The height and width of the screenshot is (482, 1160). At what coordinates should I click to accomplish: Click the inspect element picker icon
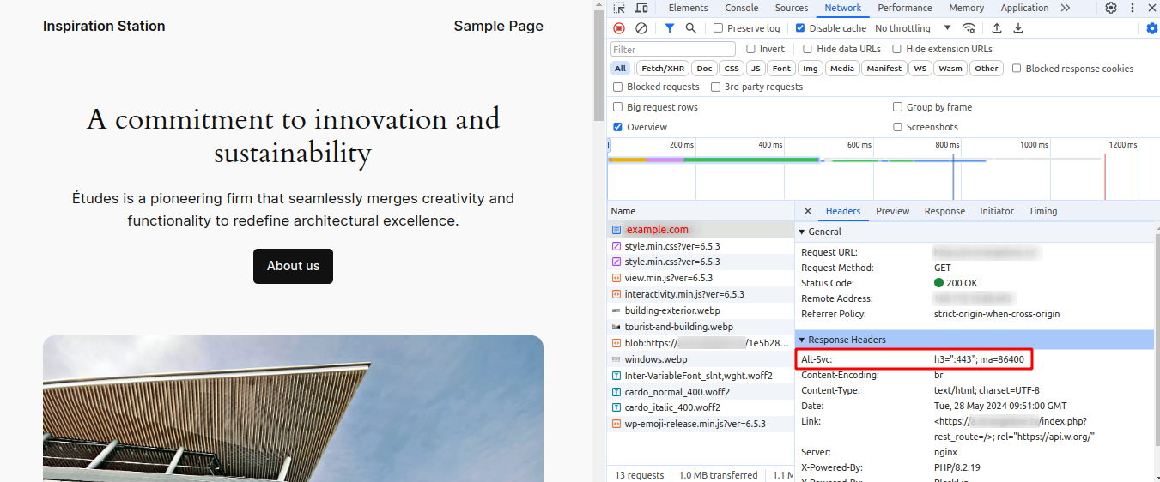[619, 8]
